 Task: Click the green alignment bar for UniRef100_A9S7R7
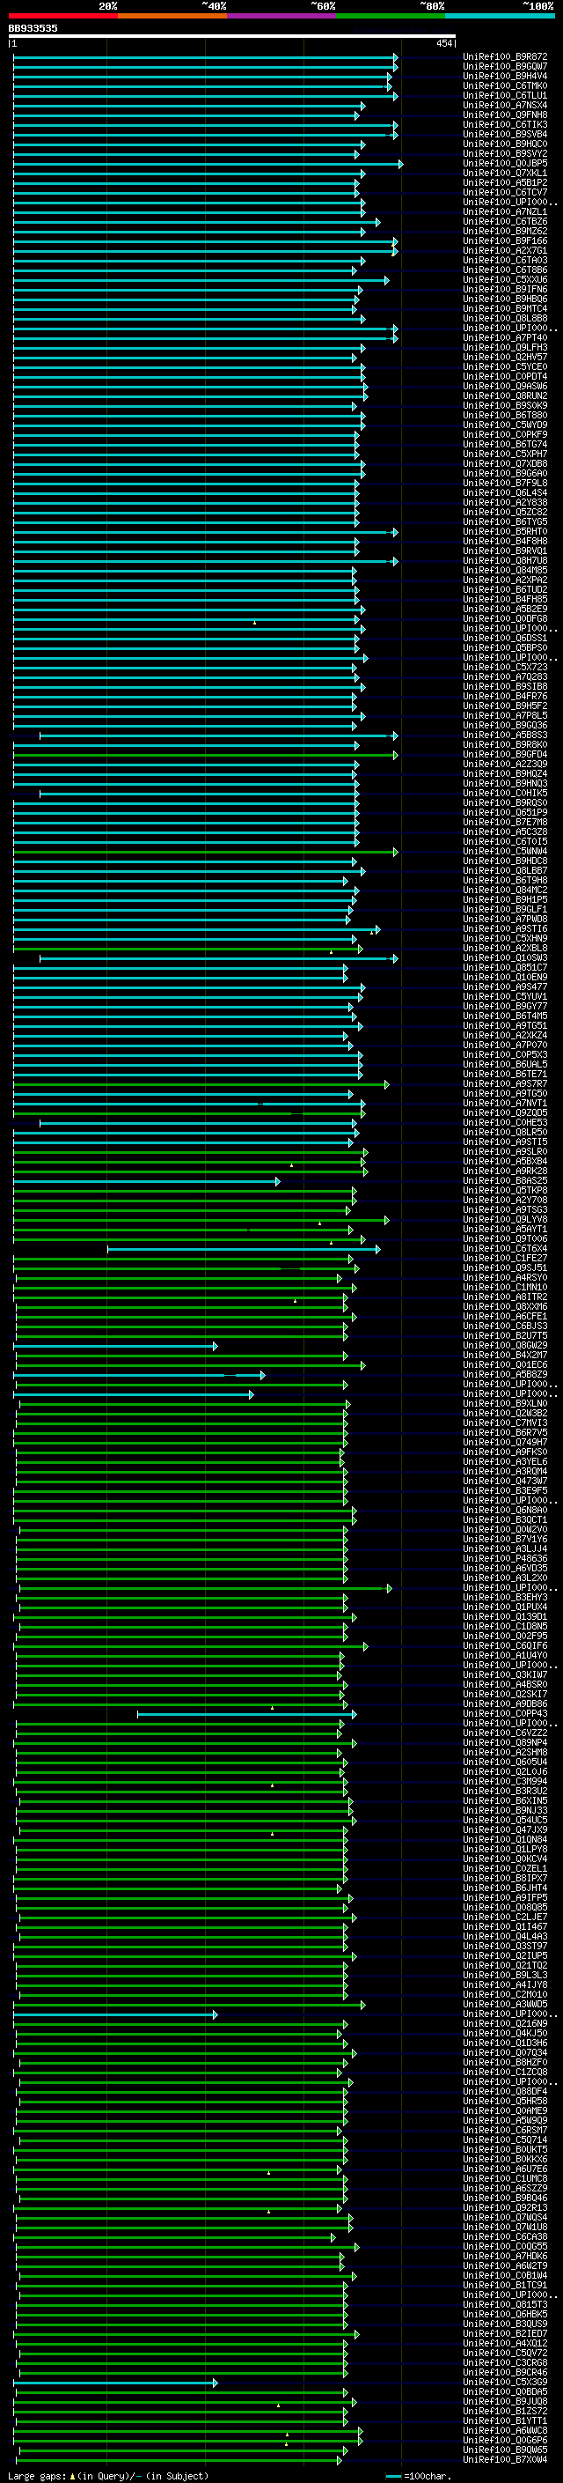(201, 1085)
